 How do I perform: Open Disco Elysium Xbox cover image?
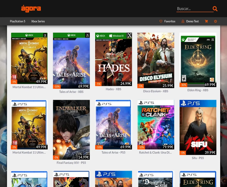(156, 60)
